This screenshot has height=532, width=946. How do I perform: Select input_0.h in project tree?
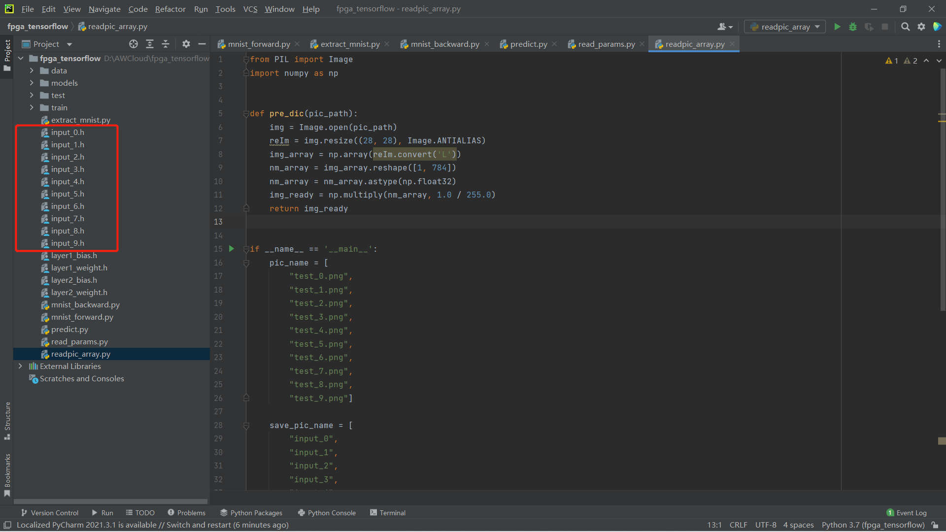tap(68, 132)
